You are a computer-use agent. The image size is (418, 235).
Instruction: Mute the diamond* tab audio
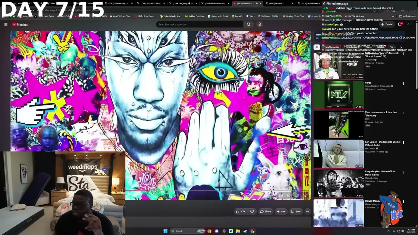256,4
